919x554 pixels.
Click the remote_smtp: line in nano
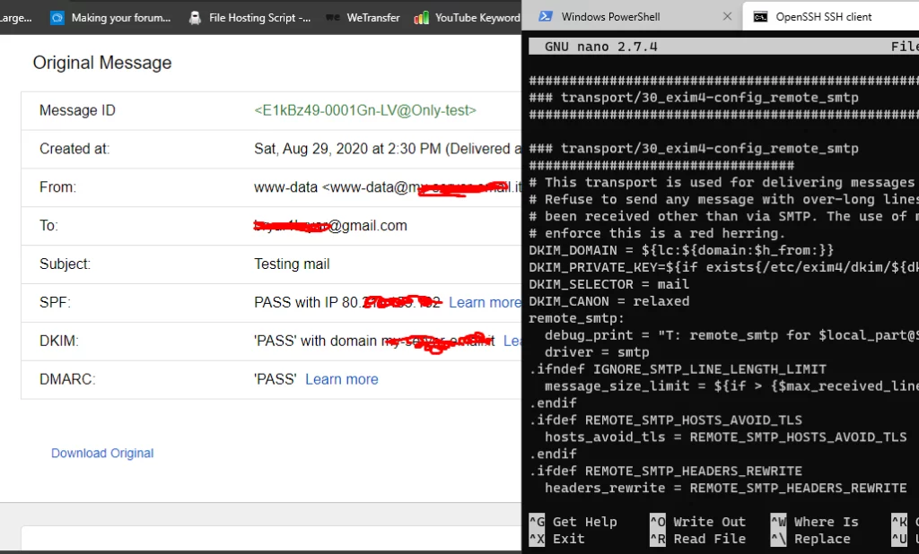coord(577,318)
